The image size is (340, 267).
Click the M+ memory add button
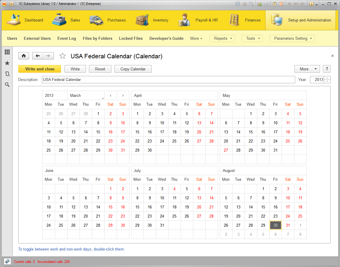click(296, 4)
